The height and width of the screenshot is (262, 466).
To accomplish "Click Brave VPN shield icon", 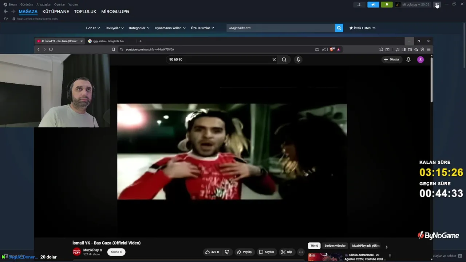I will (x=422, y=49).
